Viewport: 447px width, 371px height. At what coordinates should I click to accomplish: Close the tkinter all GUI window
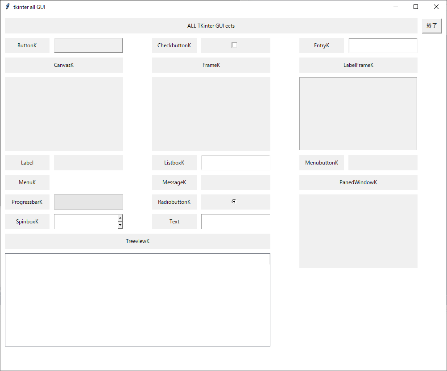click(436, 7)
